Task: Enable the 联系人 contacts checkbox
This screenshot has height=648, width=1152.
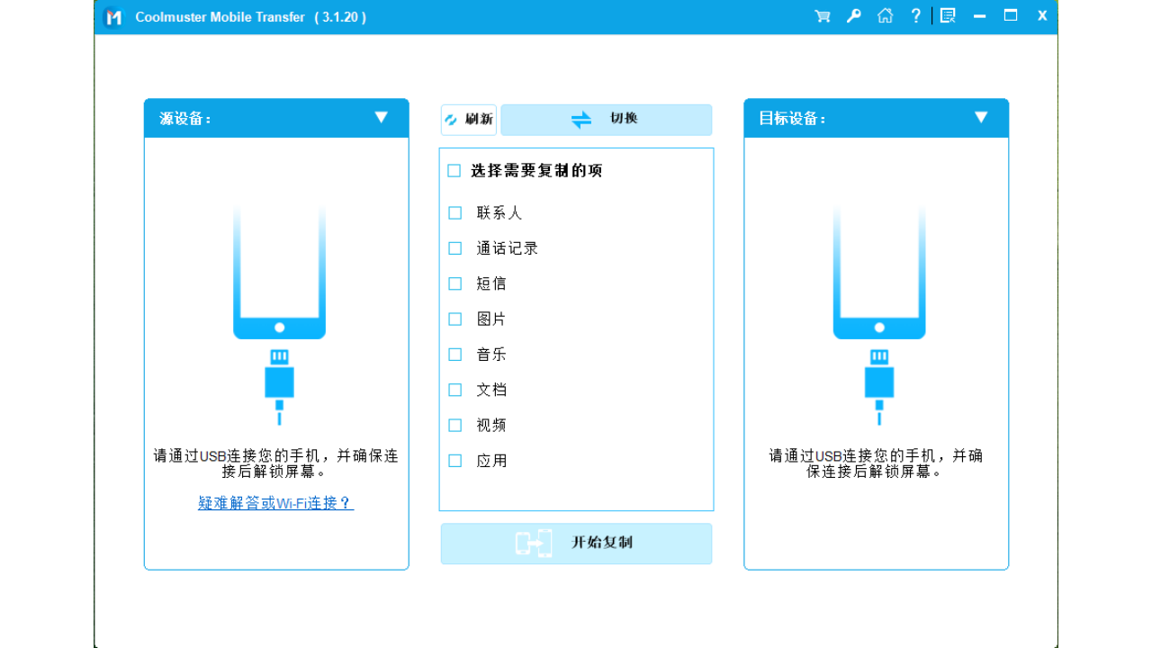Action: 454,212
